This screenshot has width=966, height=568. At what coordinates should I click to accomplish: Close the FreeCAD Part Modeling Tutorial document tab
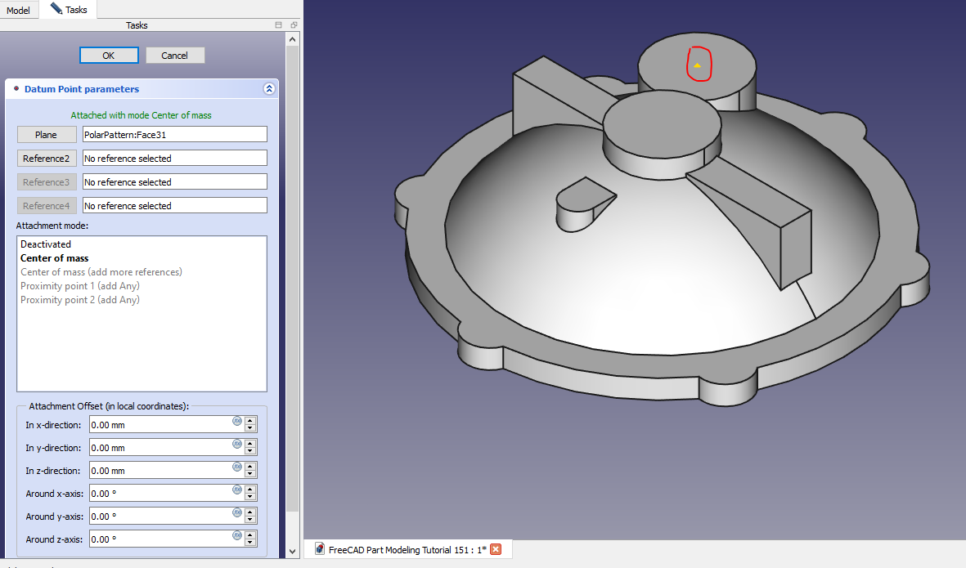coord(495,550)
